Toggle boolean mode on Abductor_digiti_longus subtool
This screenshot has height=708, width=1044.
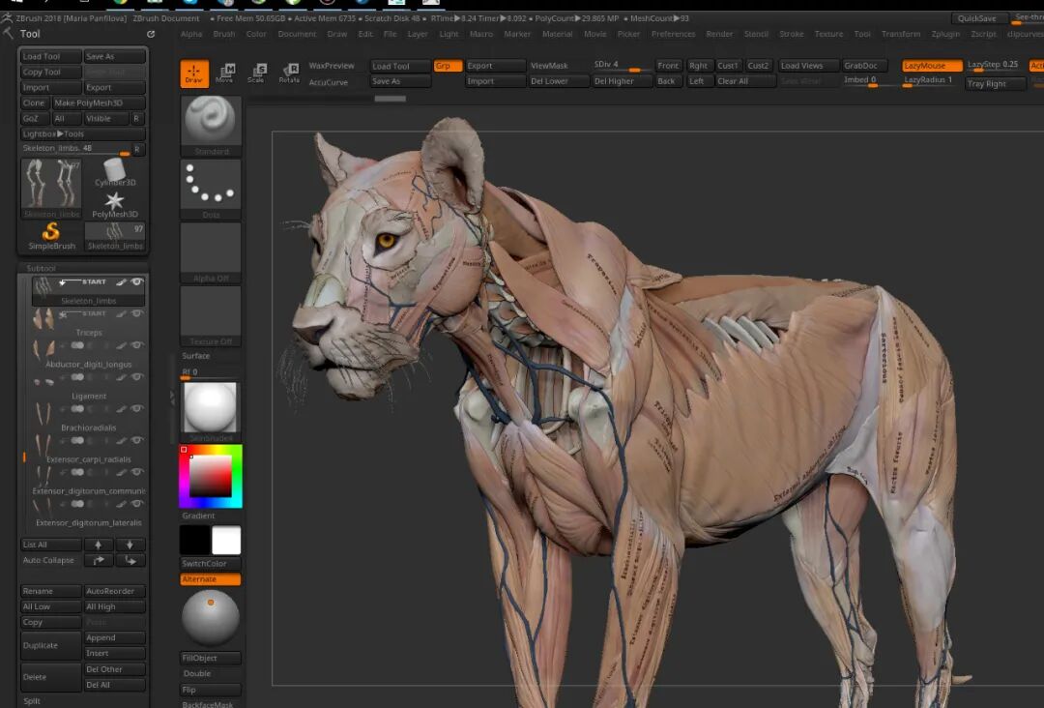click(78, 345)
